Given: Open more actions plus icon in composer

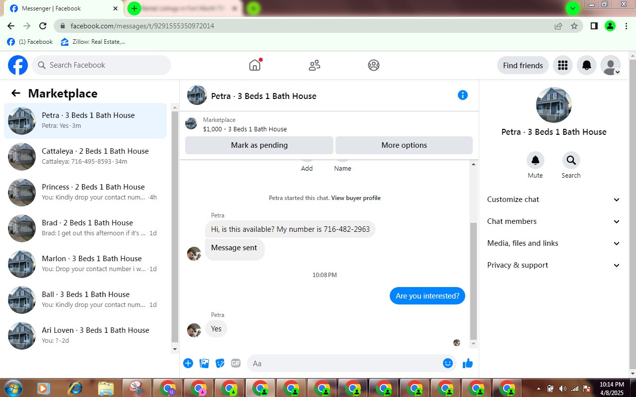Looking at the screenshot, I should click(188, 363).
